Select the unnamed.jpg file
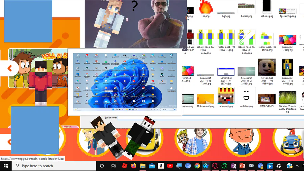304x171 pixels. tap(226, 97)
